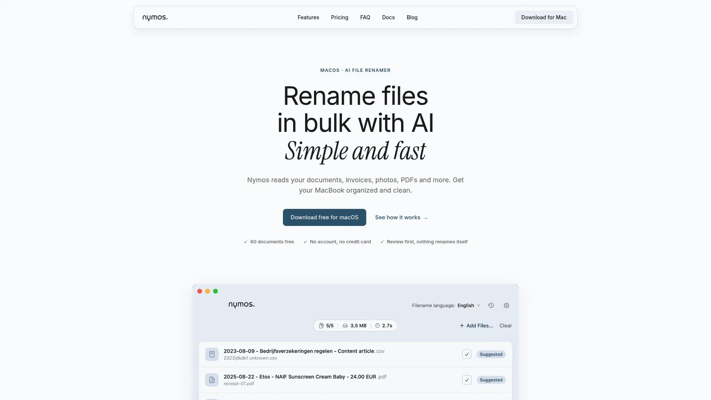Image resolution: width=711 pixels, height=400 pixels.
Task: Click the nymos logo inside the app window
Action: [x=241, y=305]
